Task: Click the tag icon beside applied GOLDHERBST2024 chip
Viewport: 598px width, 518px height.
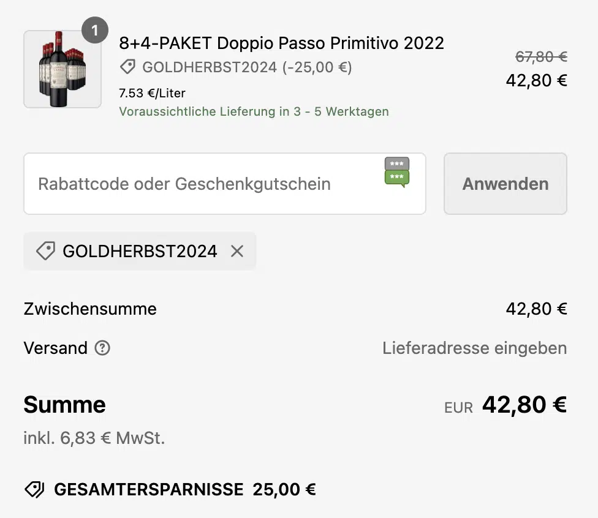Action: (46, 251)
